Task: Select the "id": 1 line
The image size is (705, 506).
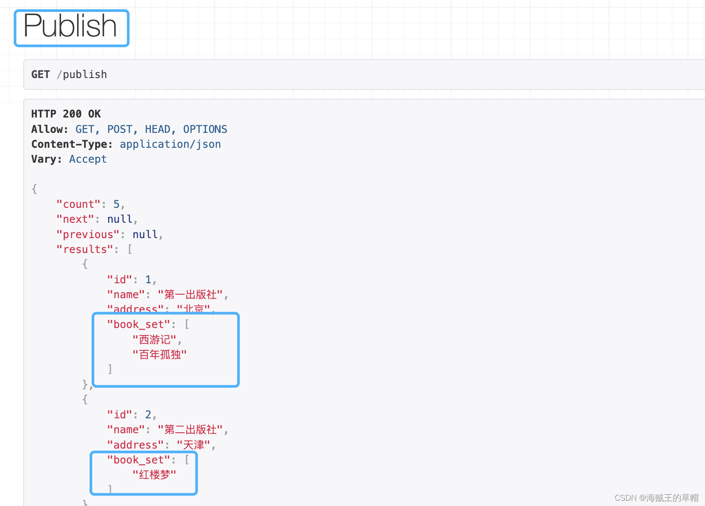Action: click(x=132, y=280)
